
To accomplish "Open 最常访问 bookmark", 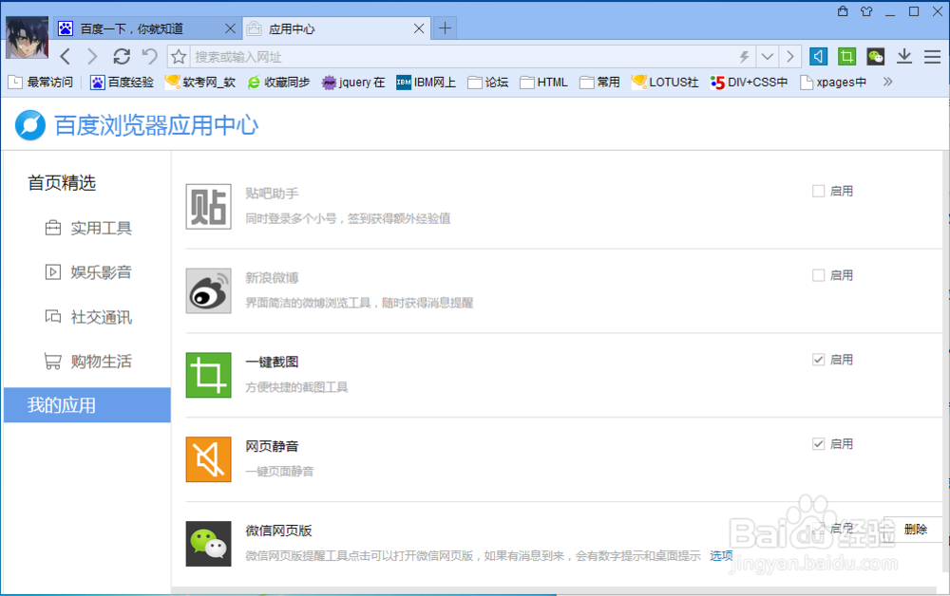I will pos(41,83).
